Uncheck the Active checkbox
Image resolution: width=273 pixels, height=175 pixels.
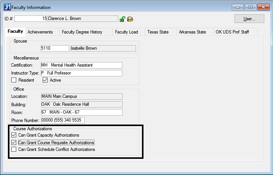tap(45, 80)
